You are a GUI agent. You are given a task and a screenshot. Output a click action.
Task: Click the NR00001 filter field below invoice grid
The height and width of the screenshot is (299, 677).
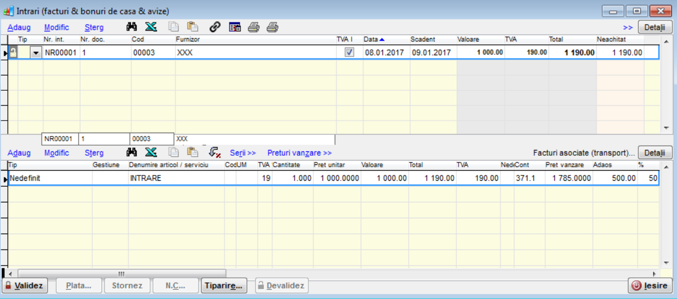pos(60,139)
